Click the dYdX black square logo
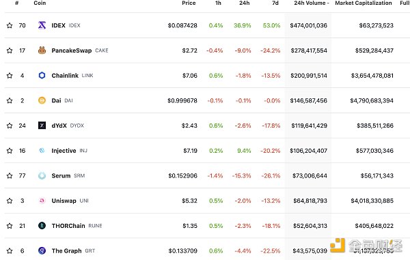This screenshot has height=260, width=410. (42, 126)
